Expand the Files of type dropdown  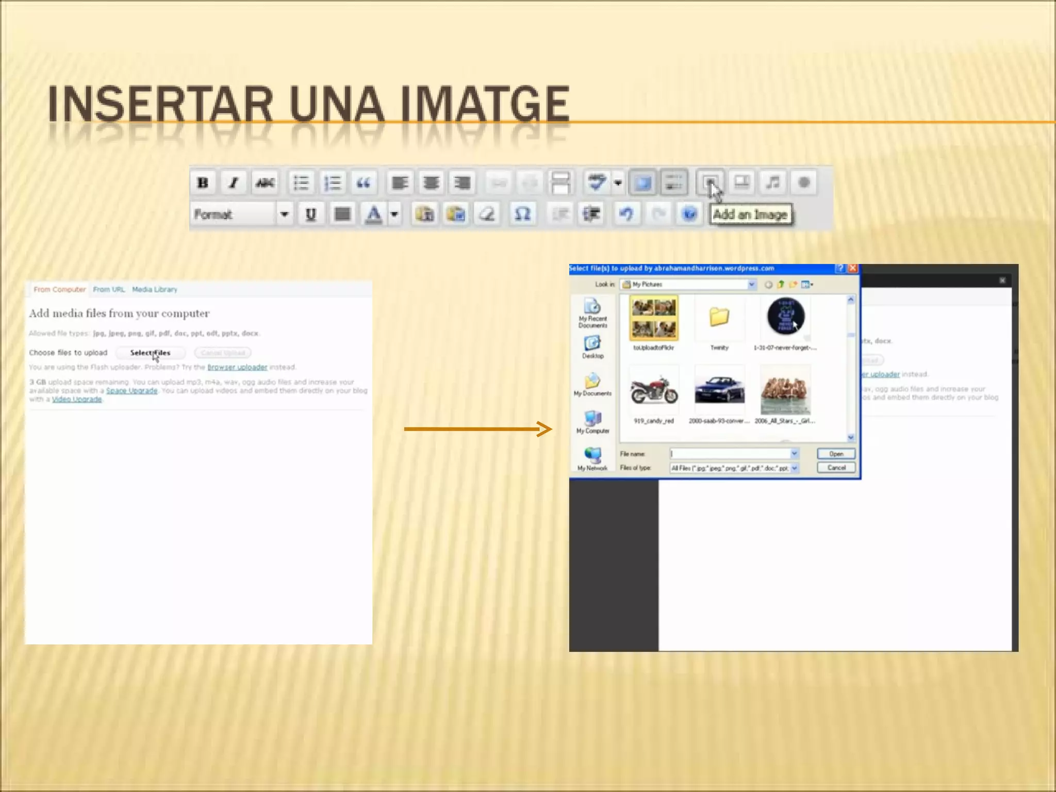pyautogui.click(x=795, y=468)
